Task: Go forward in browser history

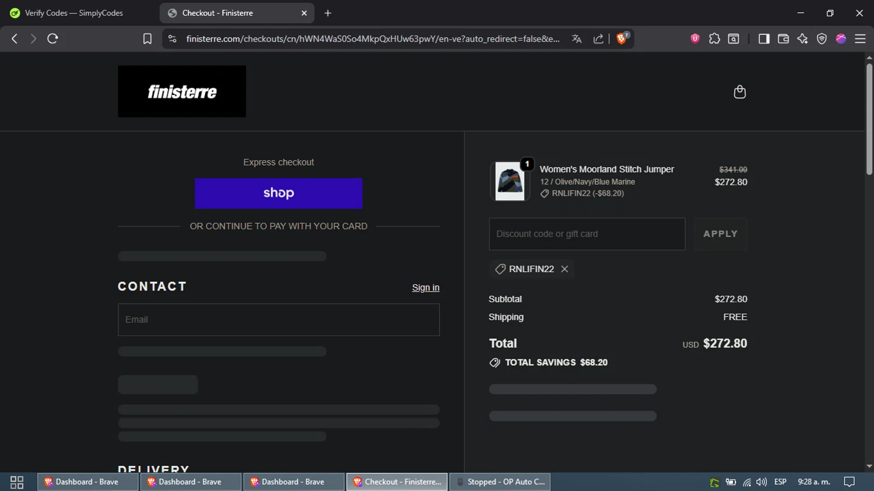Action: click(x=33, y=38)
